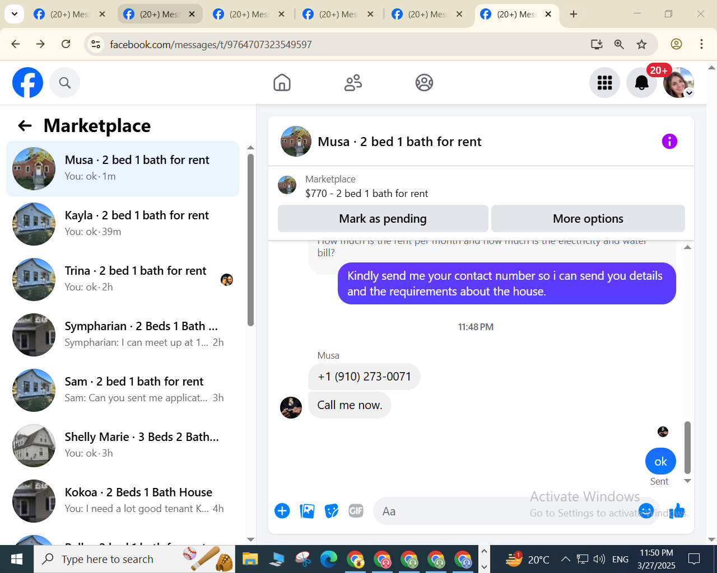Click the 'ok' sent message bubble
The height and width of the screenshot is (573, 717).
point(661,462)
